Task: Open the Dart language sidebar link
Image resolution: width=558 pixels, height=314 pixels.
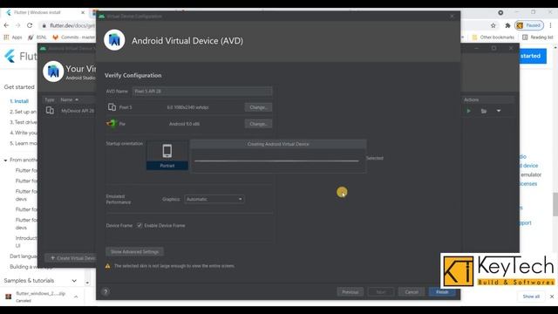Action: [24, 256]
